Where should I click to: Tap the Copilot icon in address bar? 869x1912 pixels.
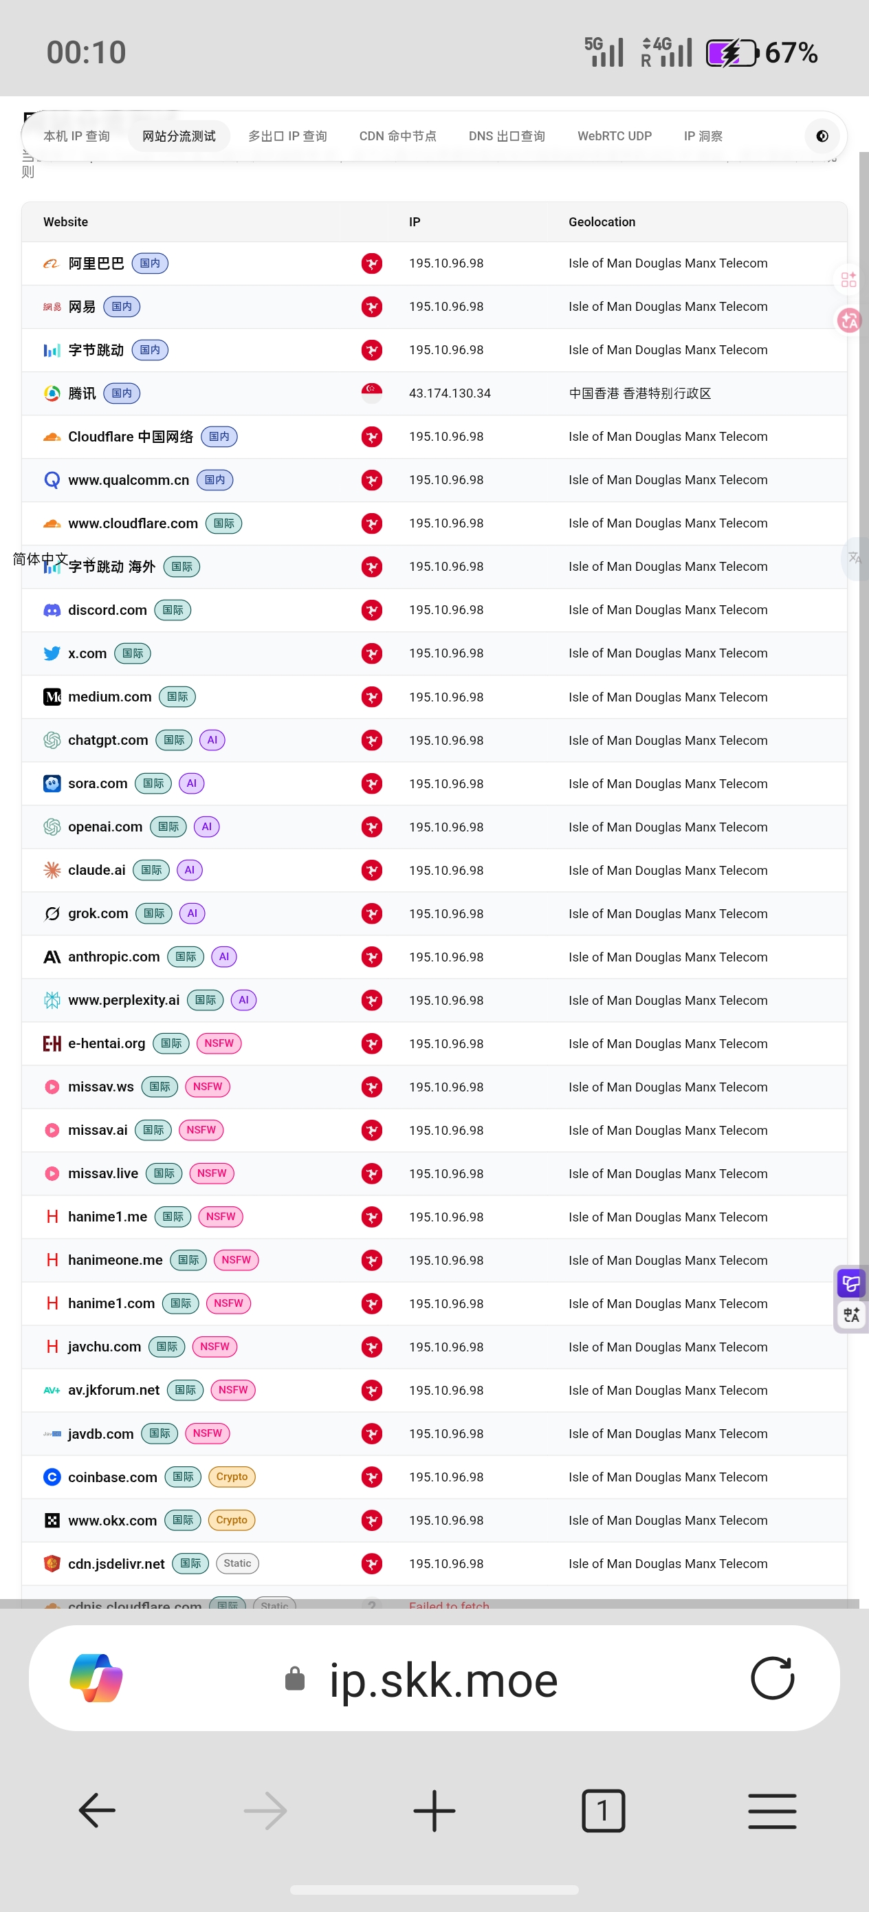pos(96,1678)
